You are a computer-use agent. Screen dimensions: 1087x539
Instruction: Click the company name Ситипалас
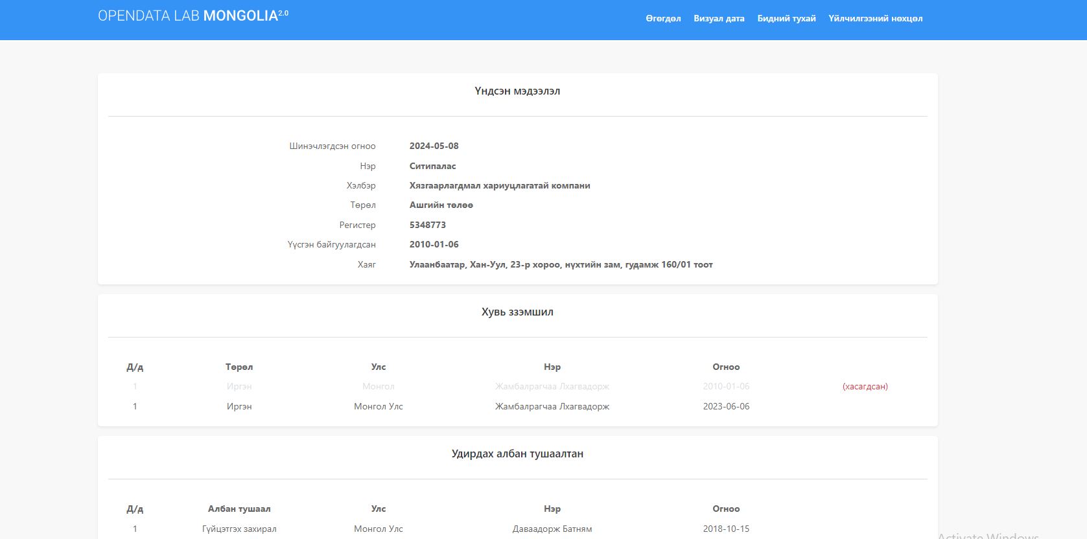pyautogui.click(x=432, y=166)
